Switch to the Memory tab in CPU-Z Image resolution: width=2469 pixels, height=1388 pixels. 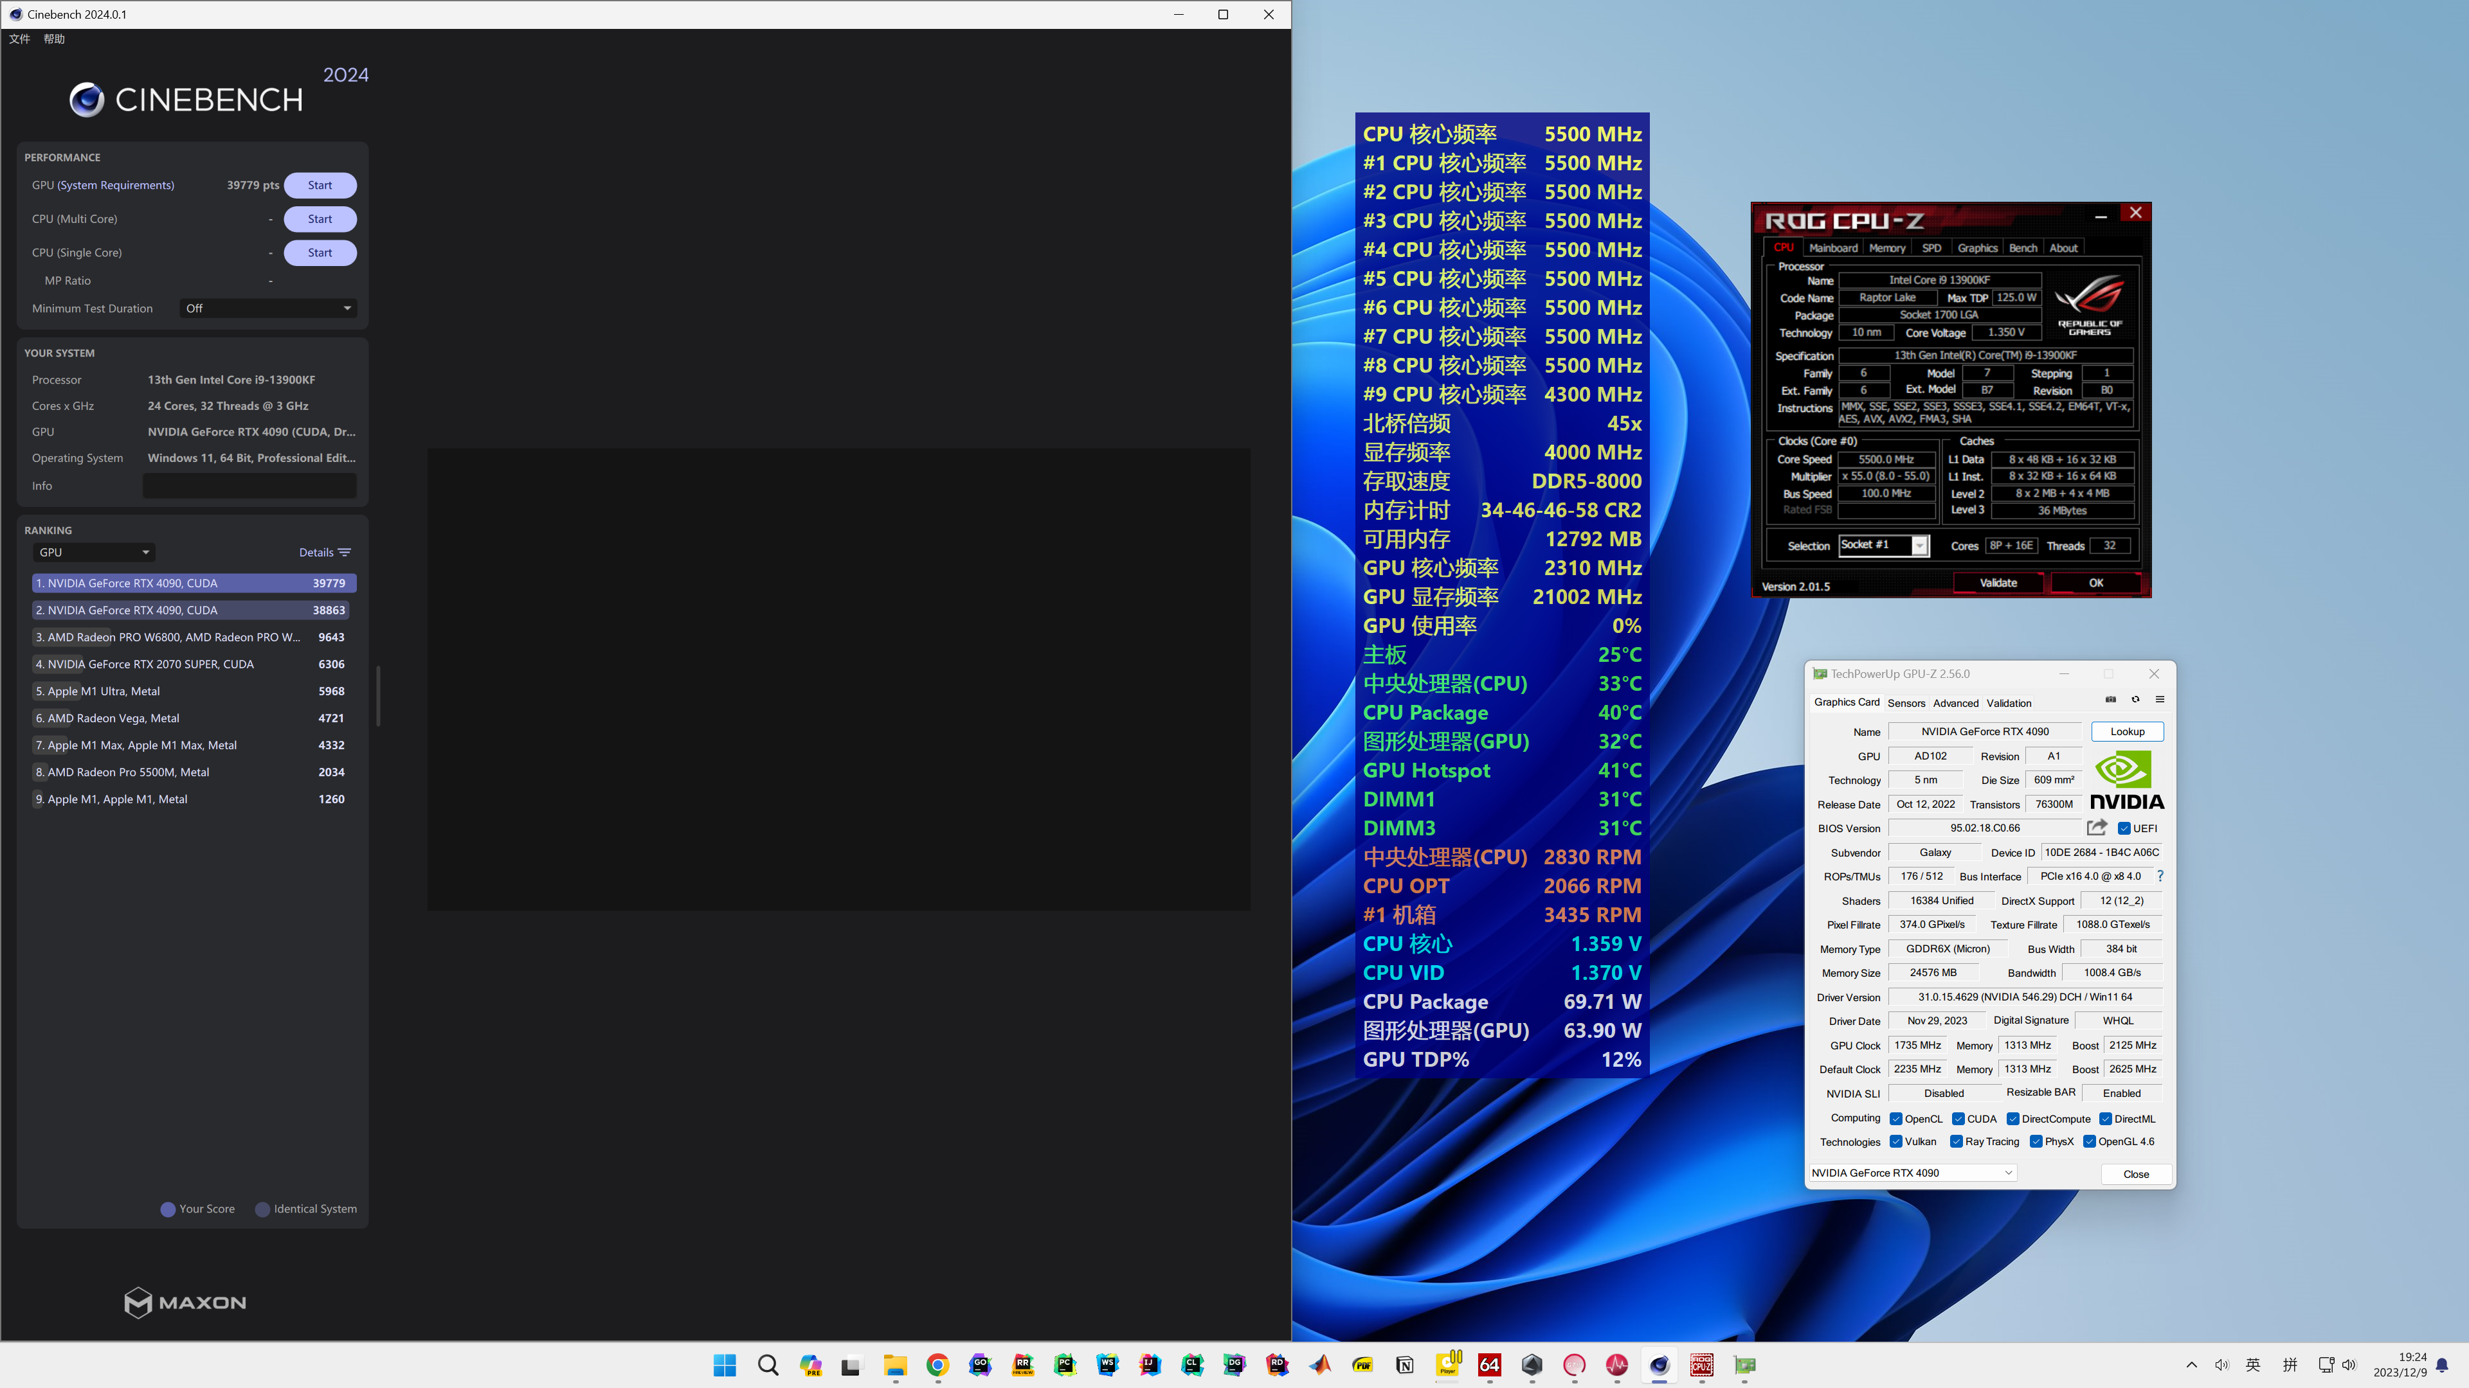point(1886,248)
